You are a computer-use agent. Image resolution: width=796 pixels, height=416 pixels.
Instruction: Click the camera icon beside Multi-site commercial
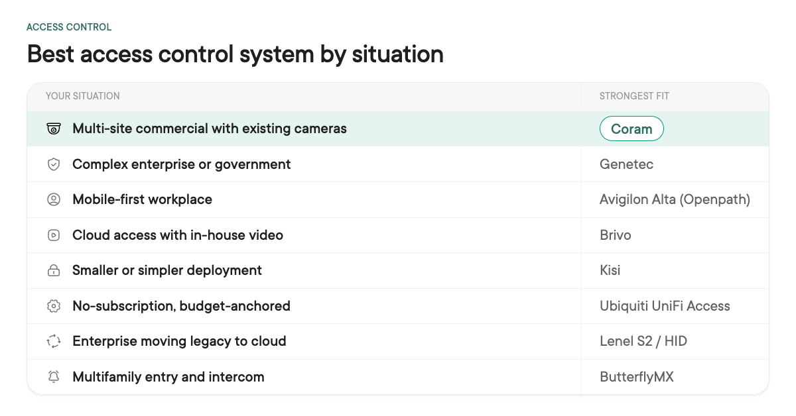(x=54, y=129)
